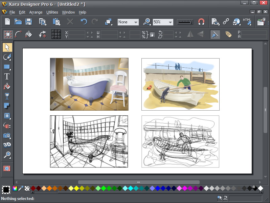This screenshot has height=203, width=270.
Task: Toggle the show bounds handles button
Action: (x=8, y=34)
